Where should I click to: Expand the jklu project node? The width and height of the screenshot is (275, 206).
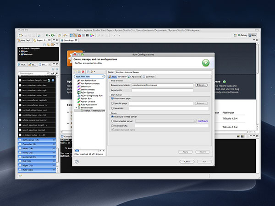point(20,51)
